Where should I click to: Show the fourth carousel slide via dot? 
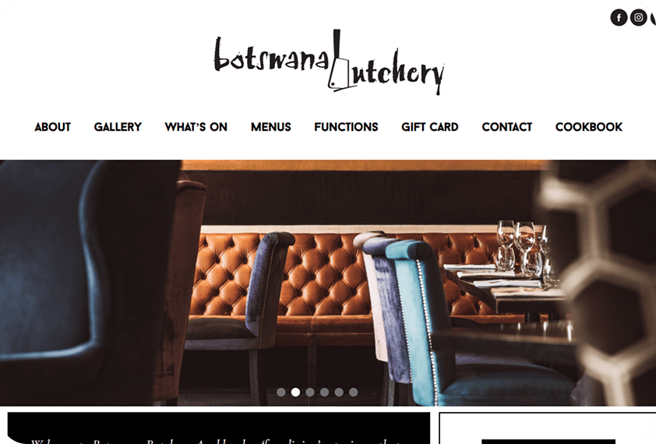tap(324, 392)
